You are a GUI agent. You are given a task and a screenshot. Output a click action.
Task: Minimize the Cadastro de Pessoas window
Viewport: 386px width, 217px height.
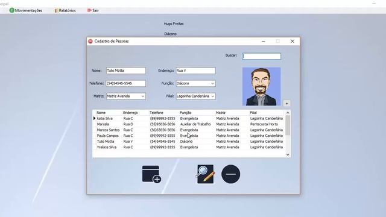point(264,42)
